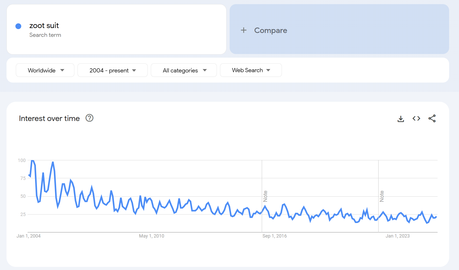Image resolution: width=459 pixels, height=270 pixels.
Task: Click the plus icon beside Compare
Action: pyautogui.click(x=244, y=30)
